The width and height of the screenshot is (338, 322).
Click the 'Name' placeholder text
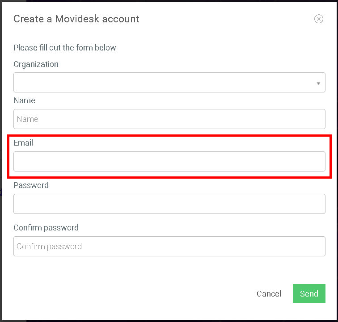[27, 119]
